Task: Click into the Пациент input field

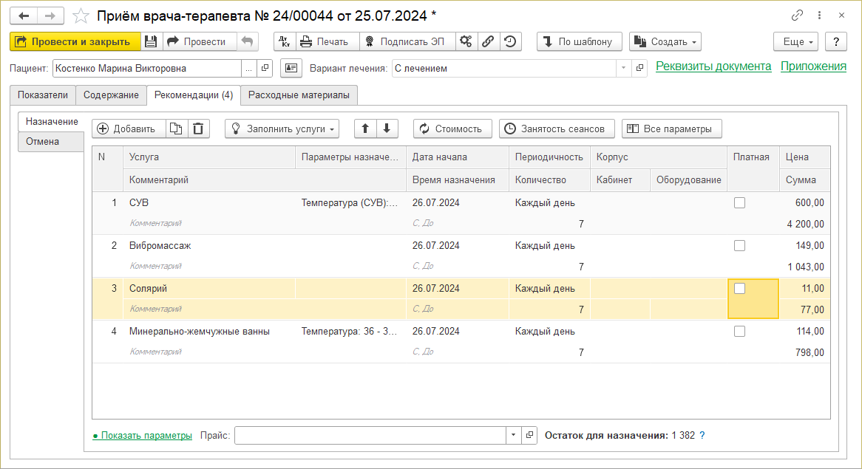Action: pyautogui.click(x=146, y=68)
